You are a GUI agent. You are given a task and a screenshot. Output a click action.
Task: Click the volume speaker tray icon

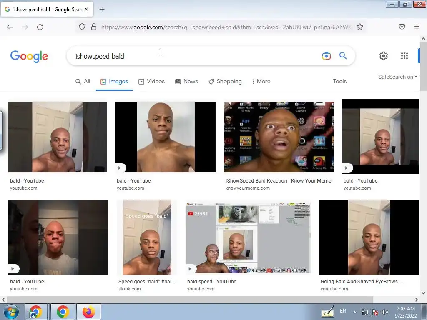click(x=385, y=312)
